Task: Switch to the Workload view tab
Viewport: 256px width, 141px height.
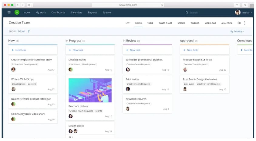Action: click(210, 23)
